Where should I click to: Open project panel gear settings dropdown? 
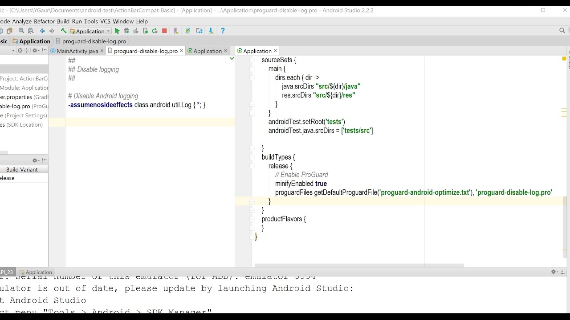coord(36,51)
